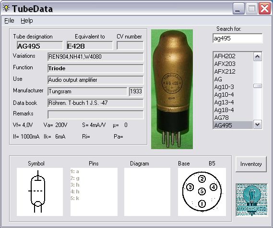273x228 pixels.
Task: Click the B5 base pin layout diagram
Action: point(202,192)
